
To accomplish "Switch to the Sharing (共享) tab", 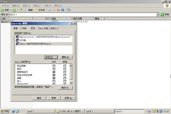I will 25,28.
